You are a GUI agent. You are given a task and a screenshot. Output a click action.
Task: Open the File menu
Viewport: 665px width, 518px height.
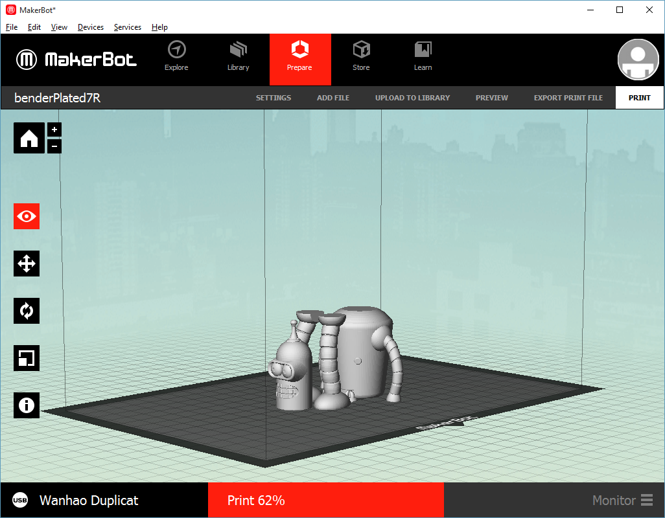[12, 27]
